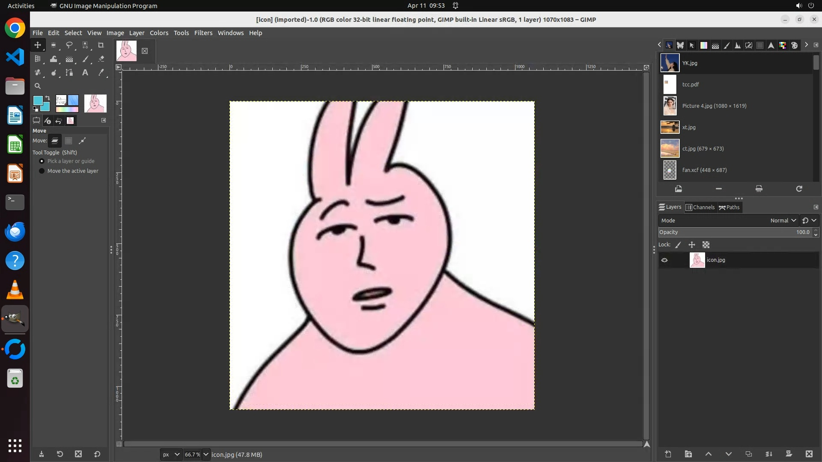Click the Paths tool icon

[x=69, y=73]
